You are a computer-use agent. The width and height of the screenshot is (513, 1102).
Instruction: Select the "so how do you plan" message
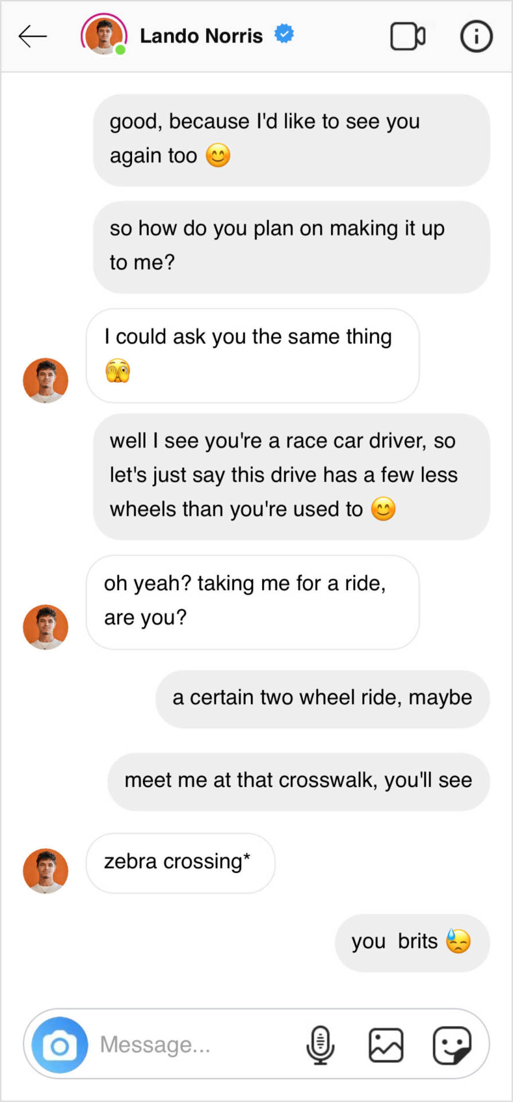(292, 246)
